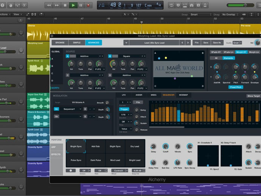The width and height of the screenshot is (261, 196).
Task: Click the Cutoff perform knob
Action: pyautogui.click(x=165, y=146)
